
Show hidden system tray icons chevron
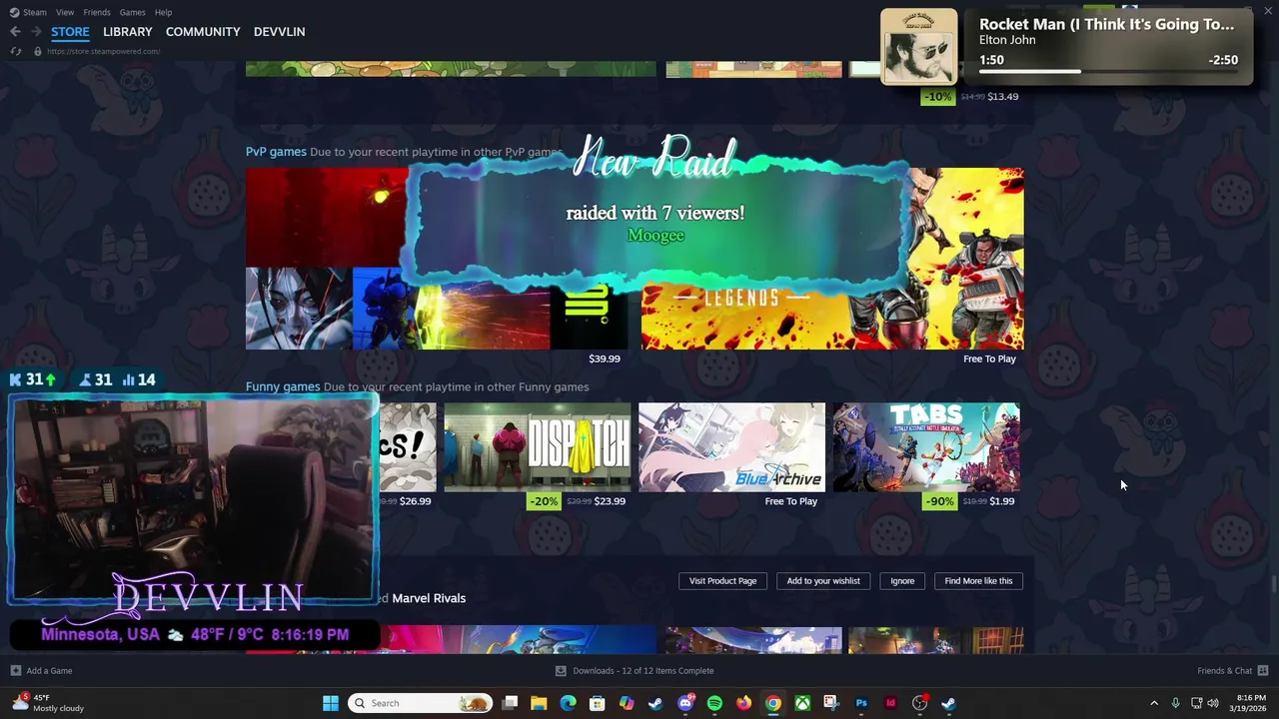pos(1154,703)
